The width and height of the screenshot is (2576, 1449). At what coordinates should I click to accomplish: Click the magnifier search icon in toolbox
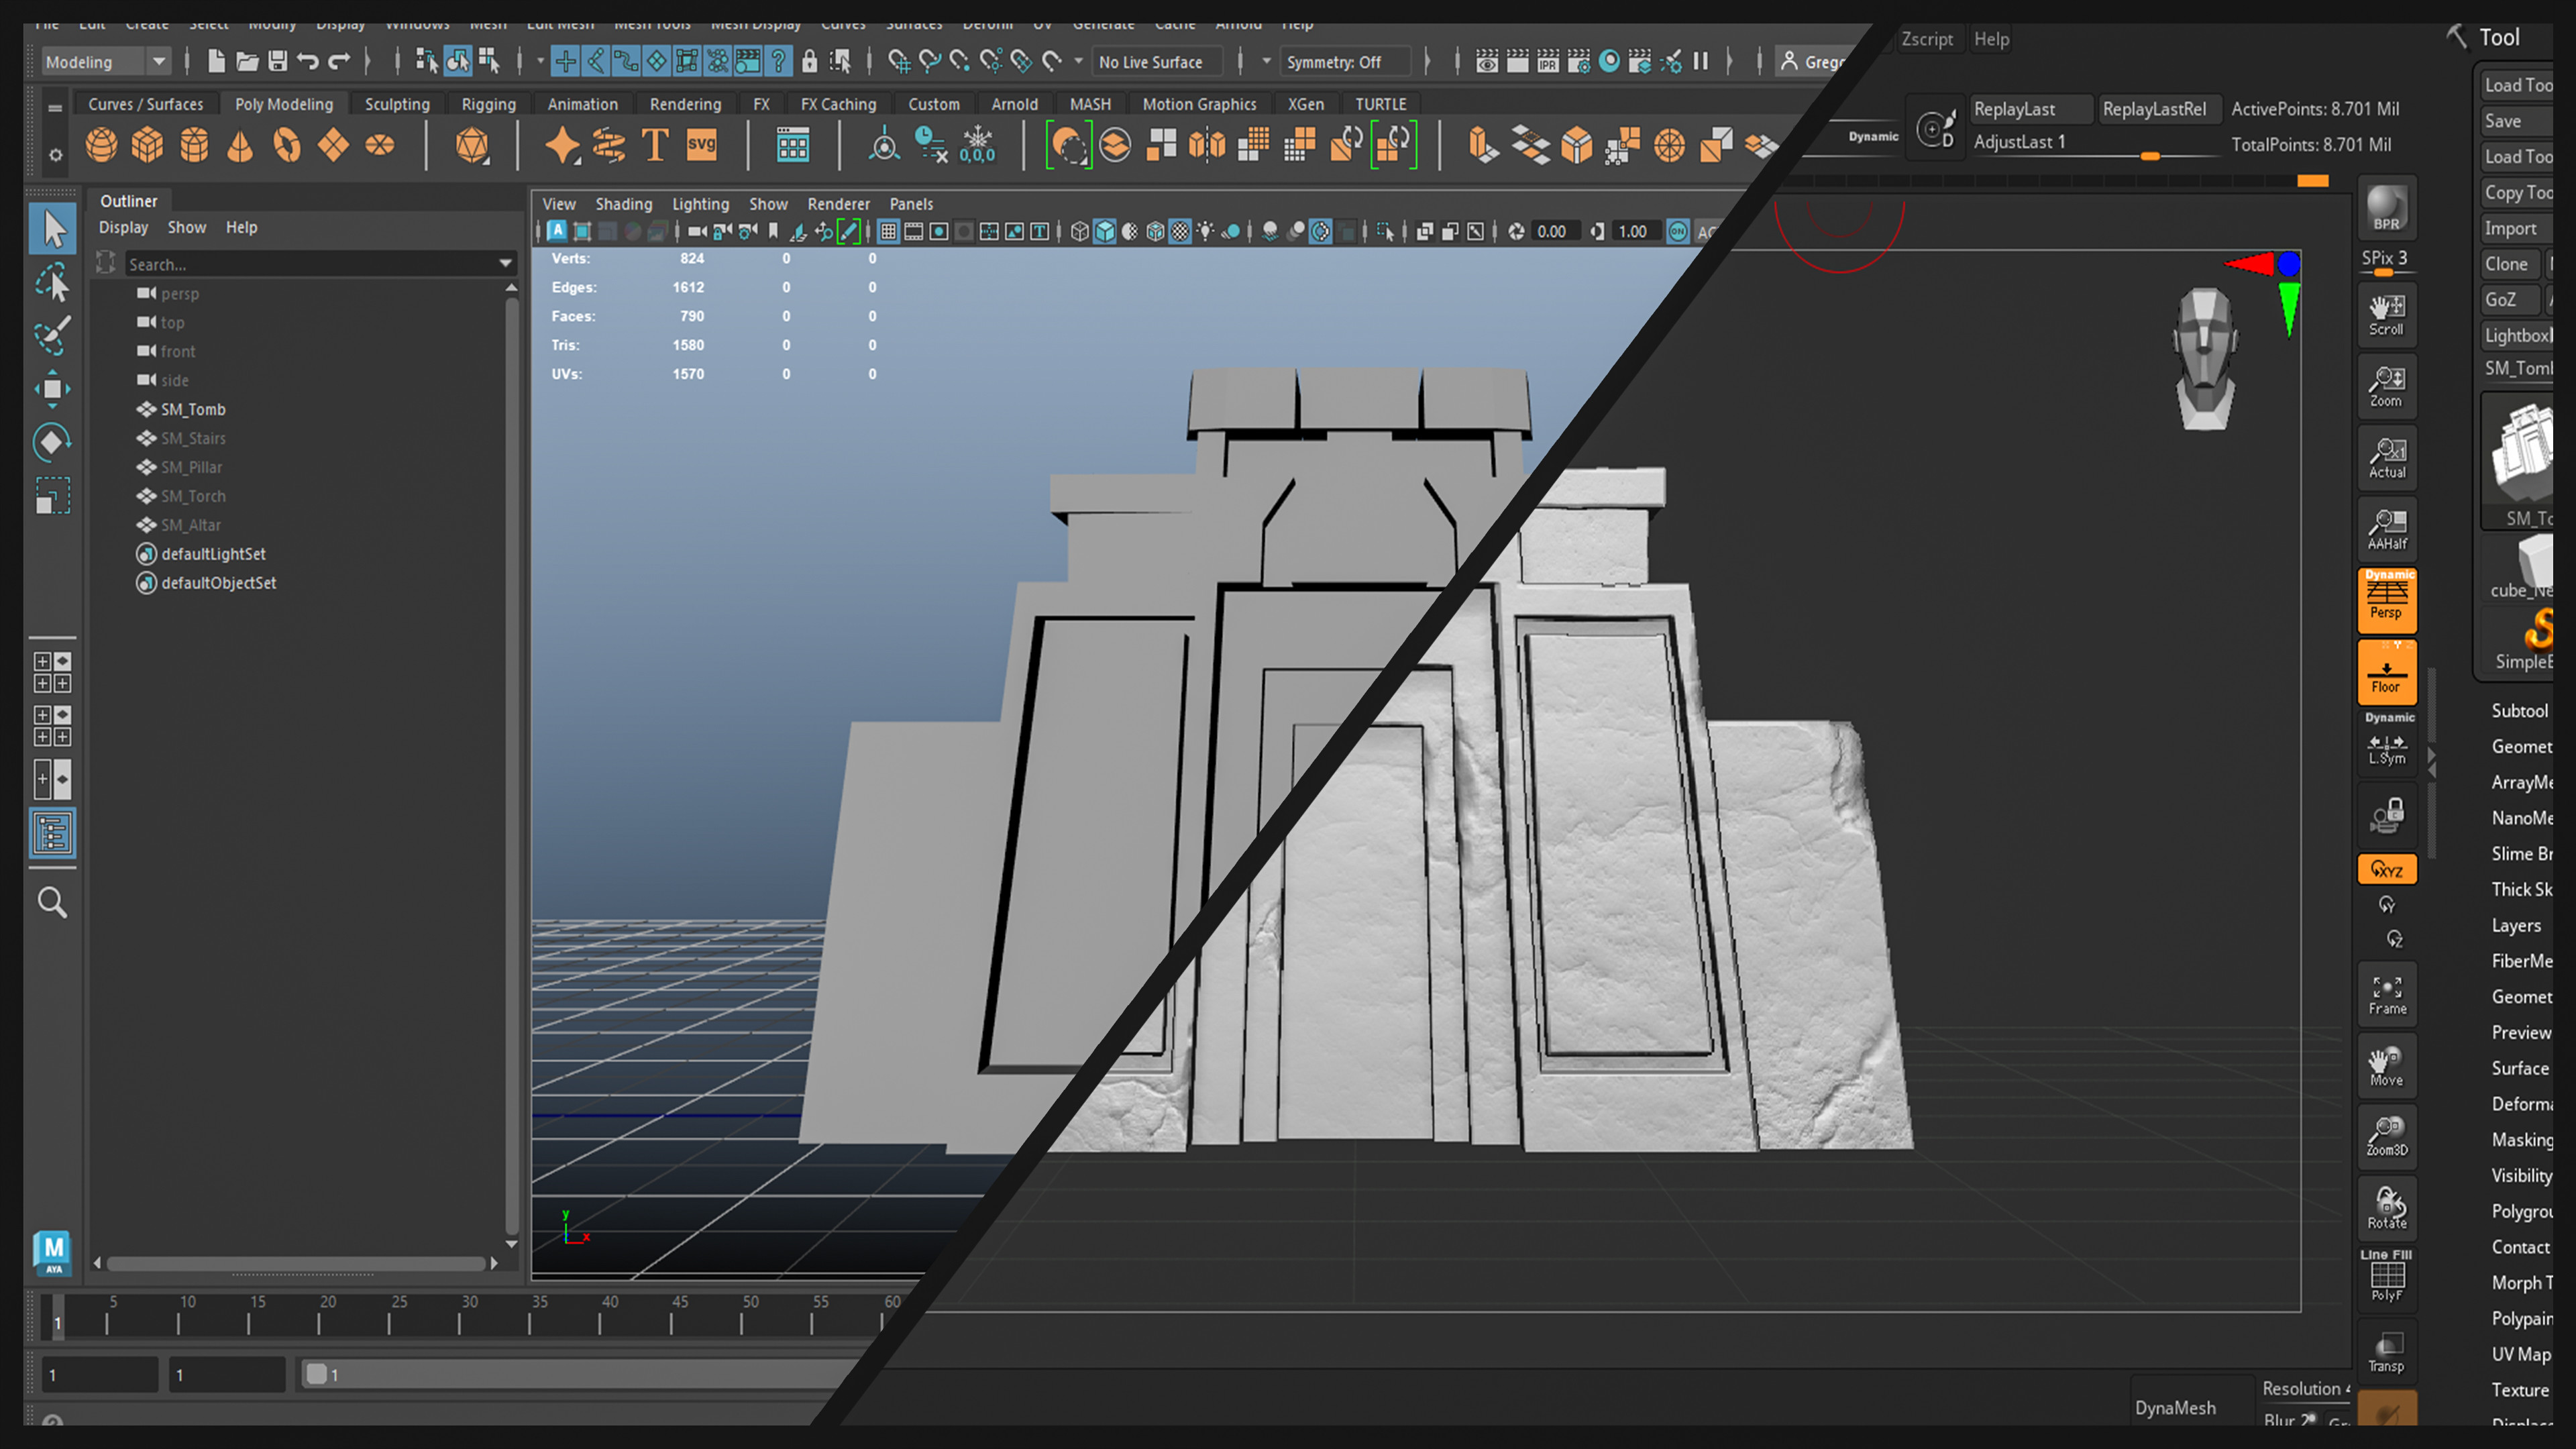53,903
